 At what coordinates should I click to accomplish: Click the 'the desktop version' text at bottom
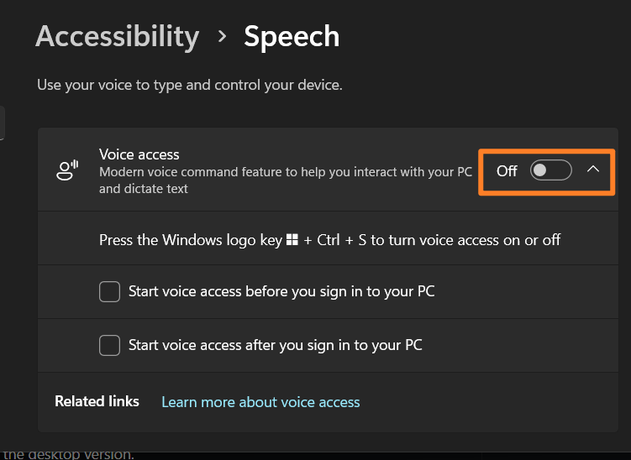68,454
